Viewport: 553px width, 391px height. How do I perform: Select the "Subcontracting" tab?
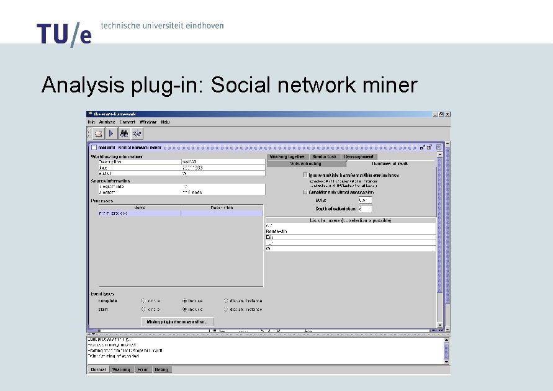tap(305, 163)
